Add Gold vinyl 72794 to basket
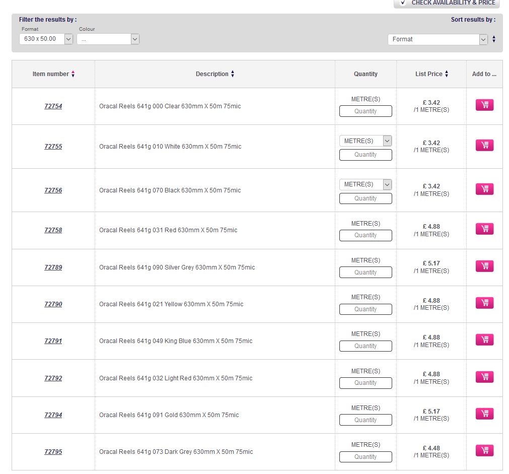The image size is (509, 474). [484, 414]
